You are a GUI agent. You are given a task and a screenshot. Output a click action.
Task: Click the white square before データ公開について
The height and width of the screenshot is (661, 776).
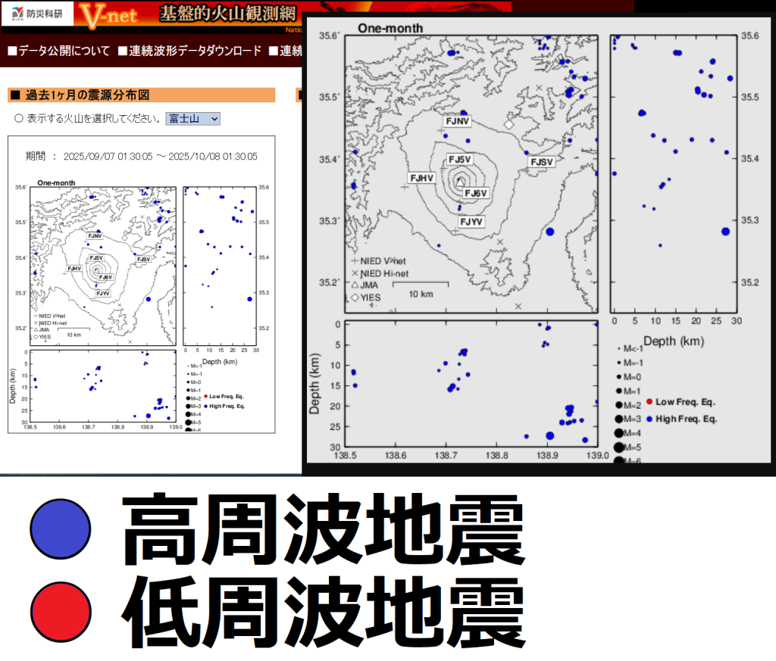pos(12,51)
